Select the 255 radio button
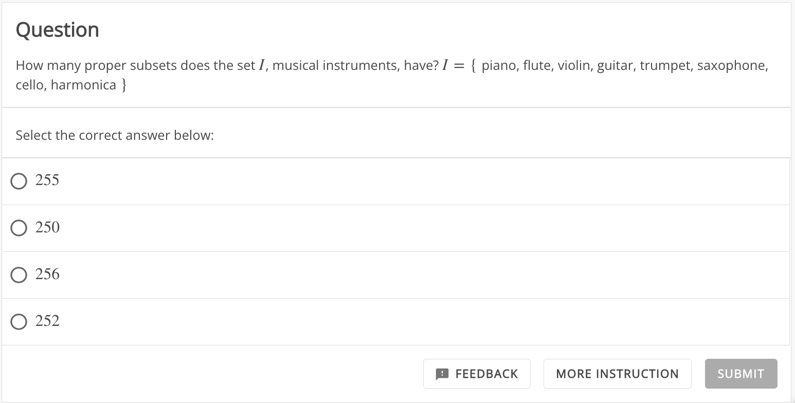 [x=19, y=181]
